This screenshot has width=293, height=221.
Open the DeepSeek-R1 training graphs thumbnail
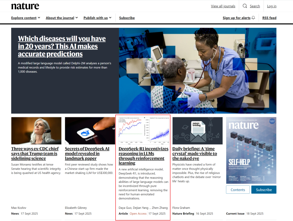[x=144, y=131]
